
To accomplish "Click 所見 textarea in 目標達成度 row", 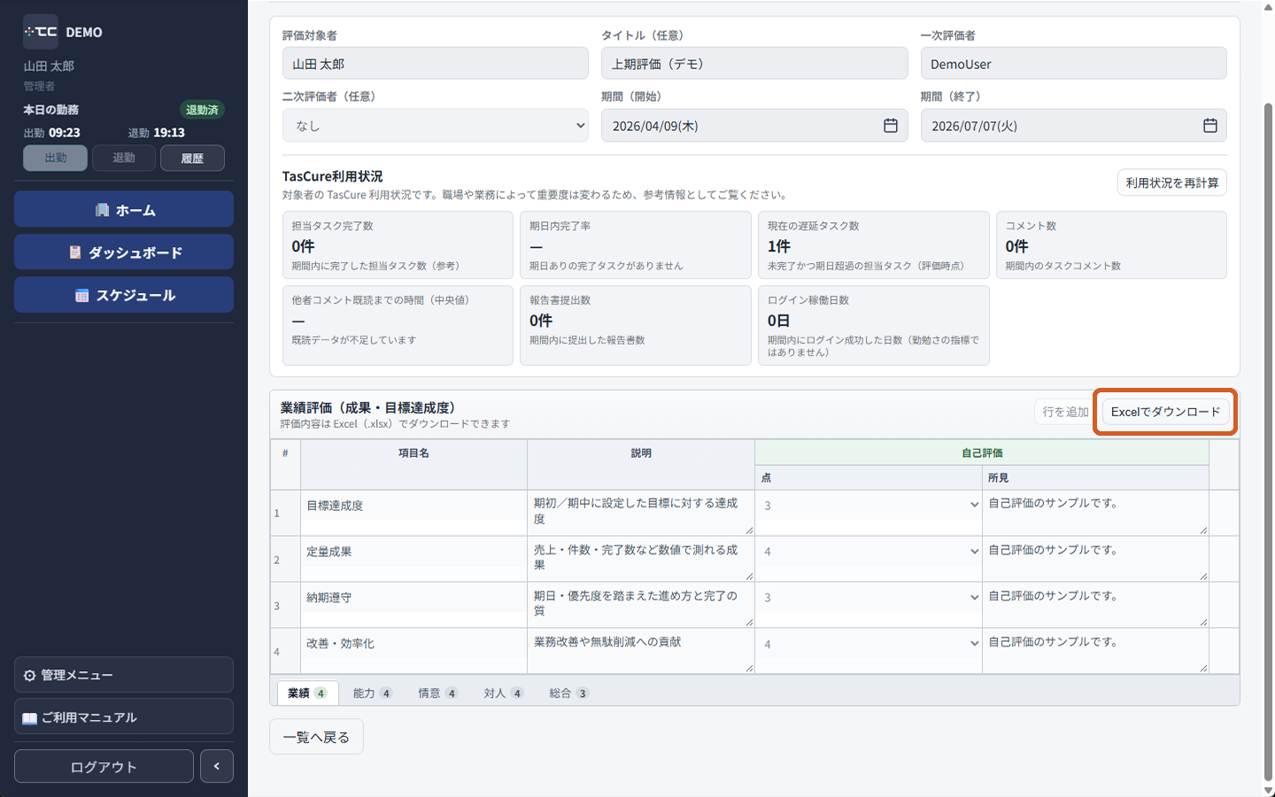I will coord(1096,513).
